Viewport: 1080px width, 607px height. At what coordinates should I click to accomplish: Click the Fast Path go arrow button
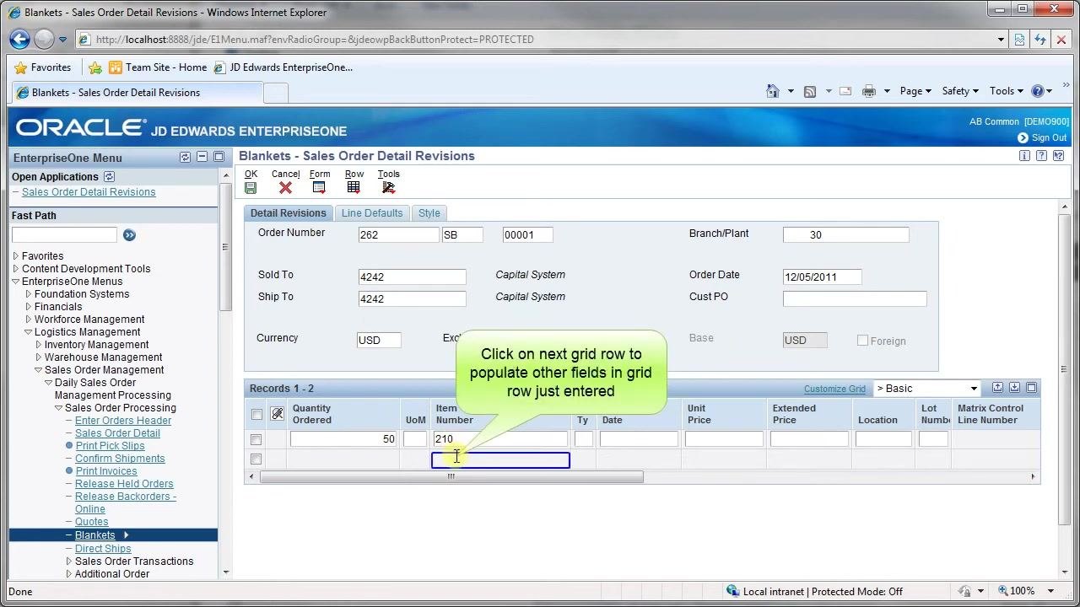click(129, 235)
